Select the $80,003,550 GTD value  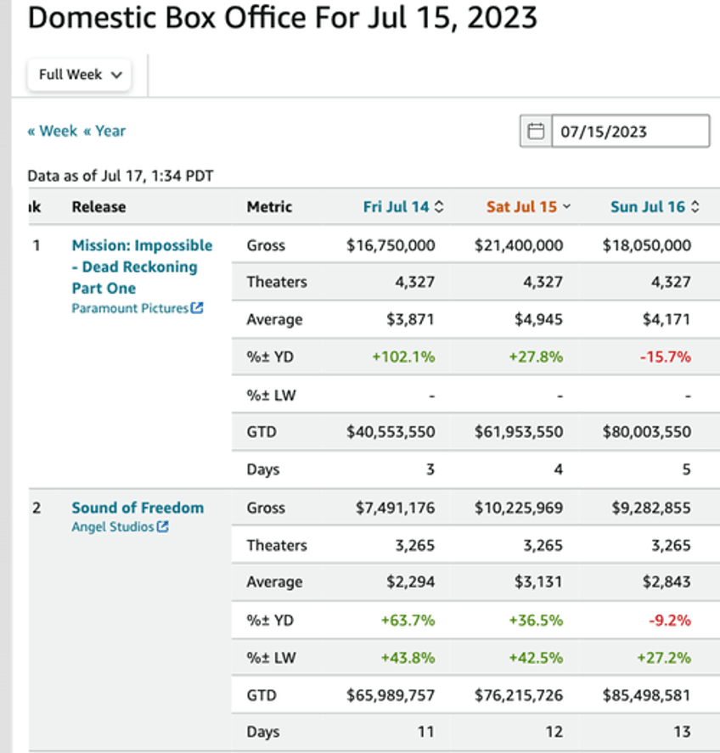(x=647, y=432)
